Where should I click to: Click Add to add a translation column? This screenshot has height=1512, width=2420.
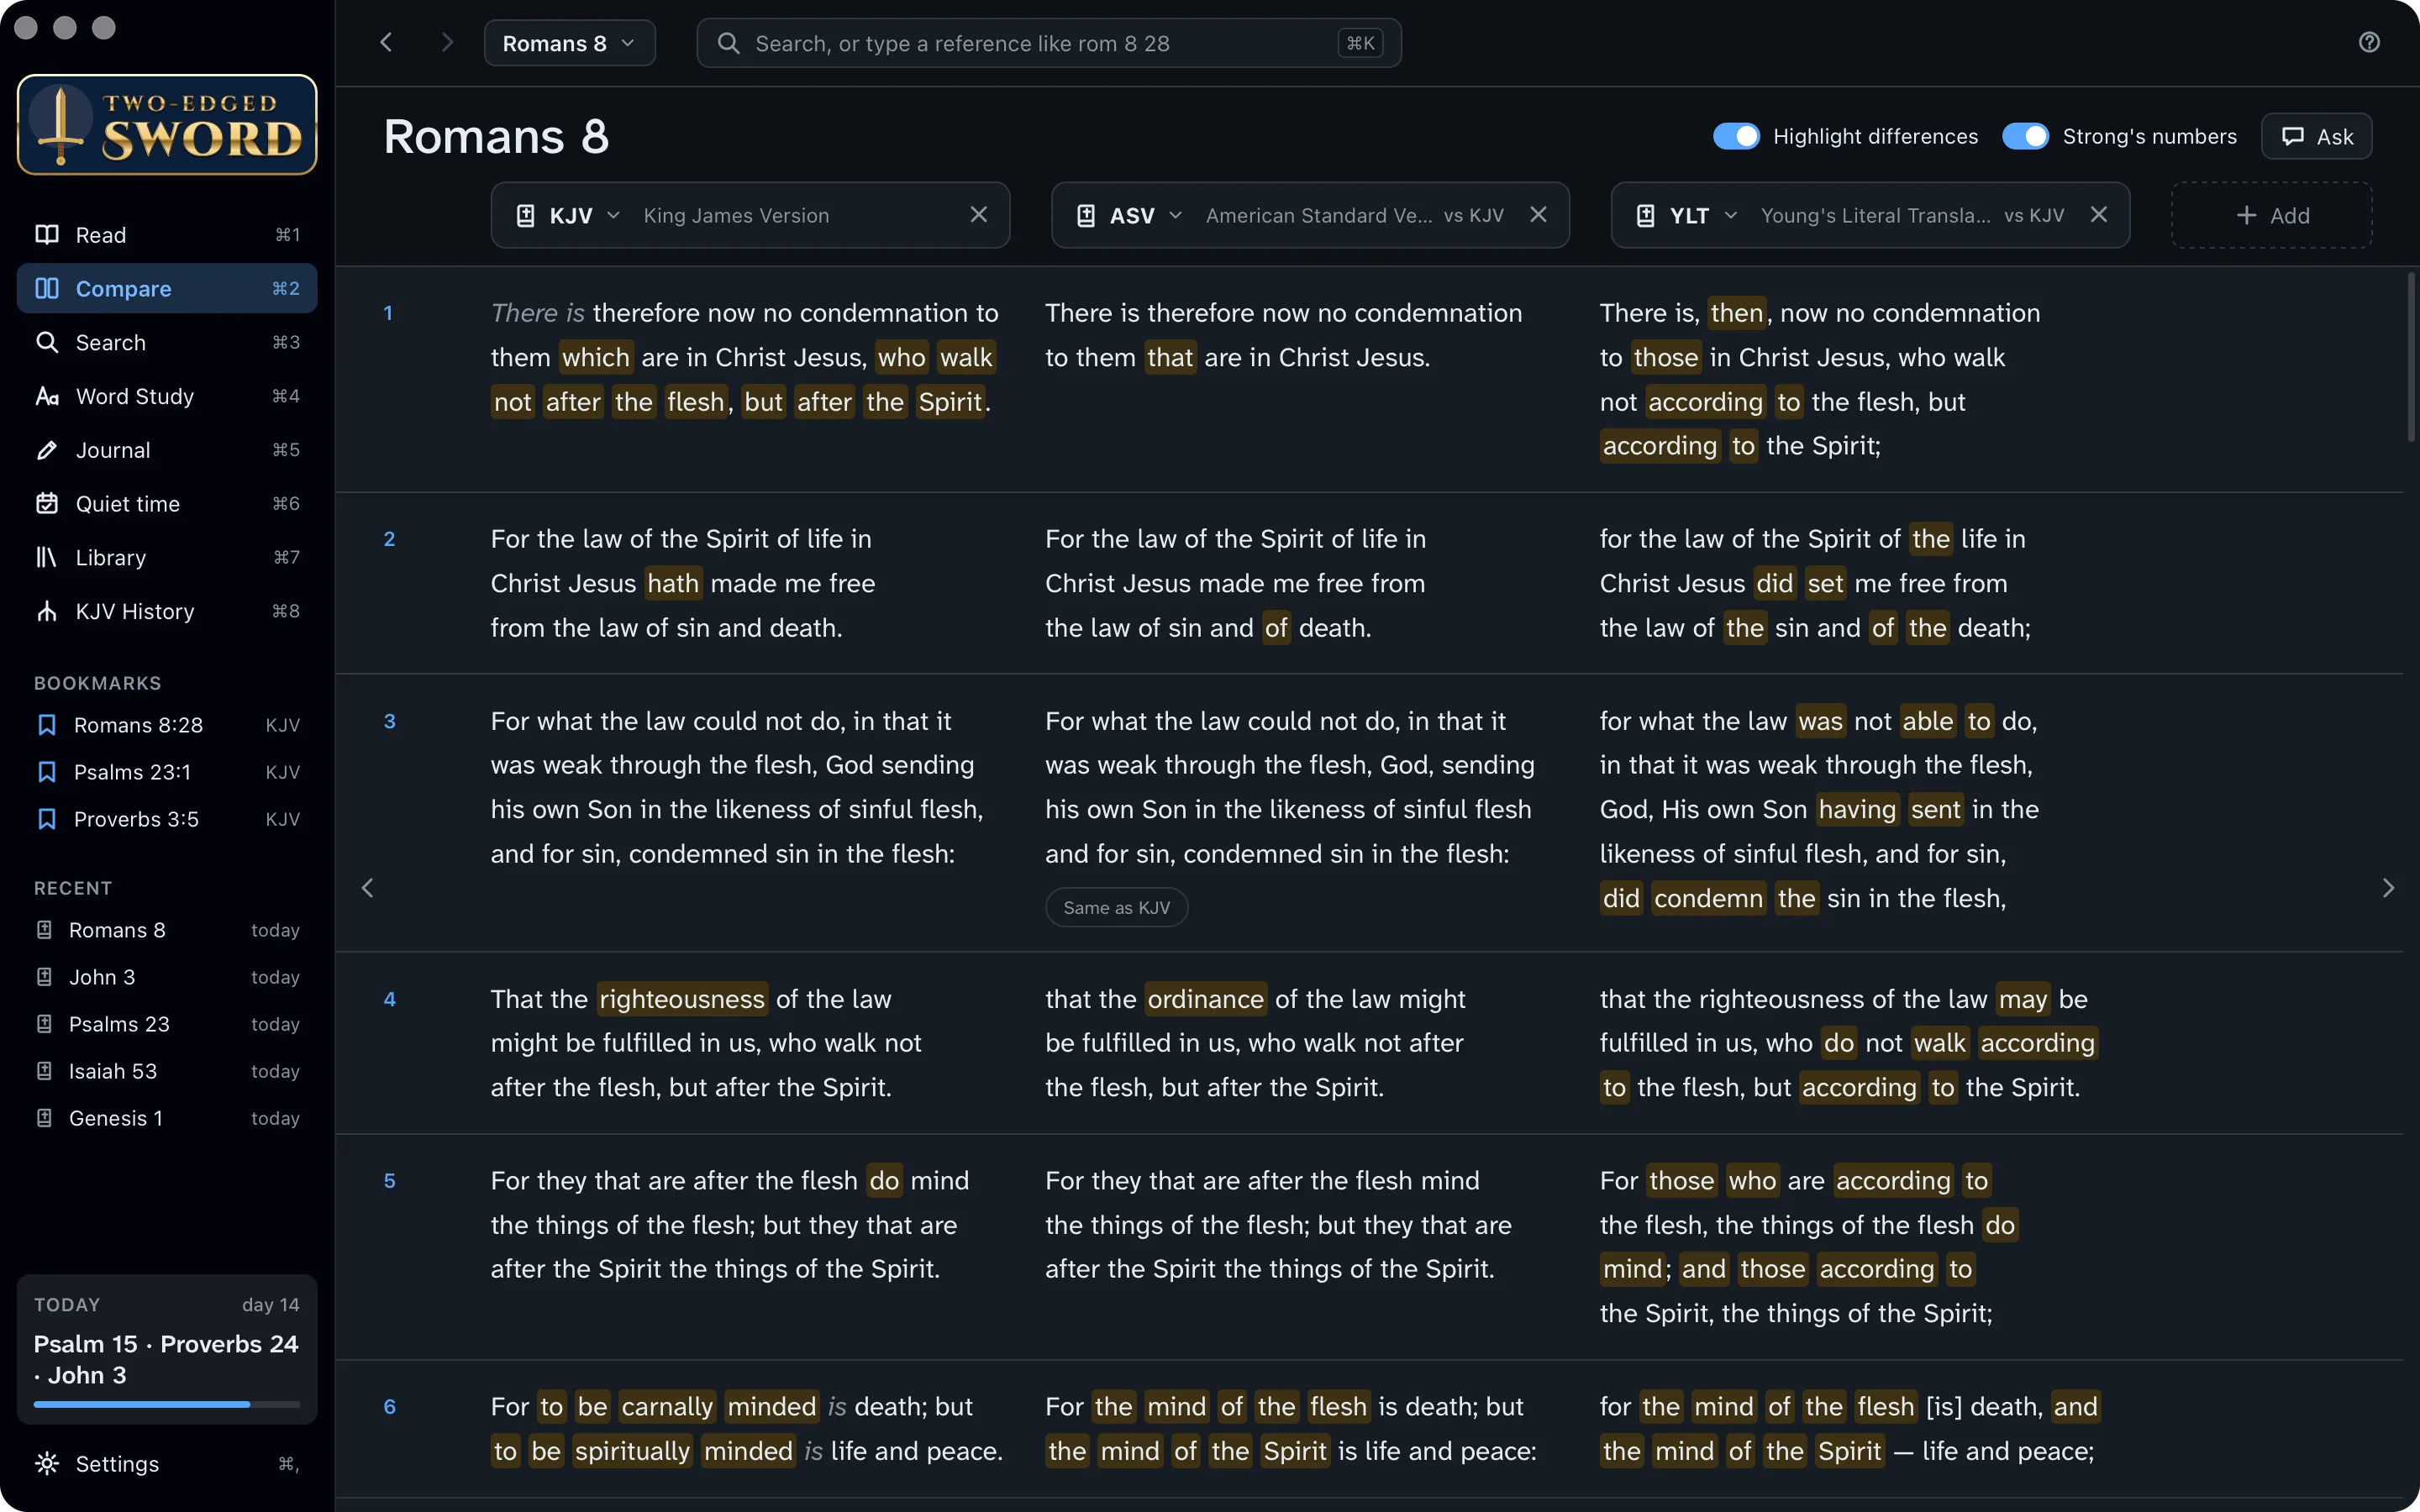point(2271,215)
